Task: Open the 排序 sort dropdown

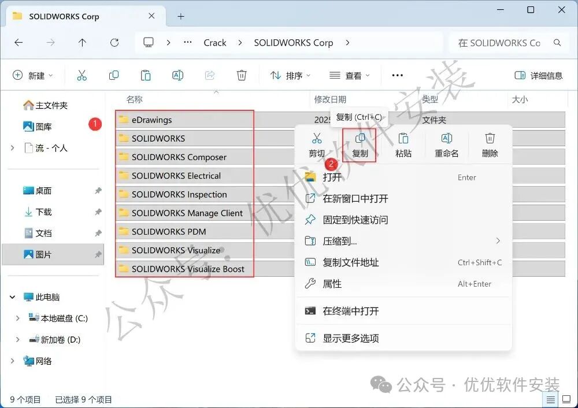Action: 291,76
